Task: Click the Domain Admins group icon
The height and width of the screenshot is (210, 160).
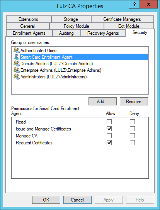Action: pyautogui.click(x=17, y=63)
